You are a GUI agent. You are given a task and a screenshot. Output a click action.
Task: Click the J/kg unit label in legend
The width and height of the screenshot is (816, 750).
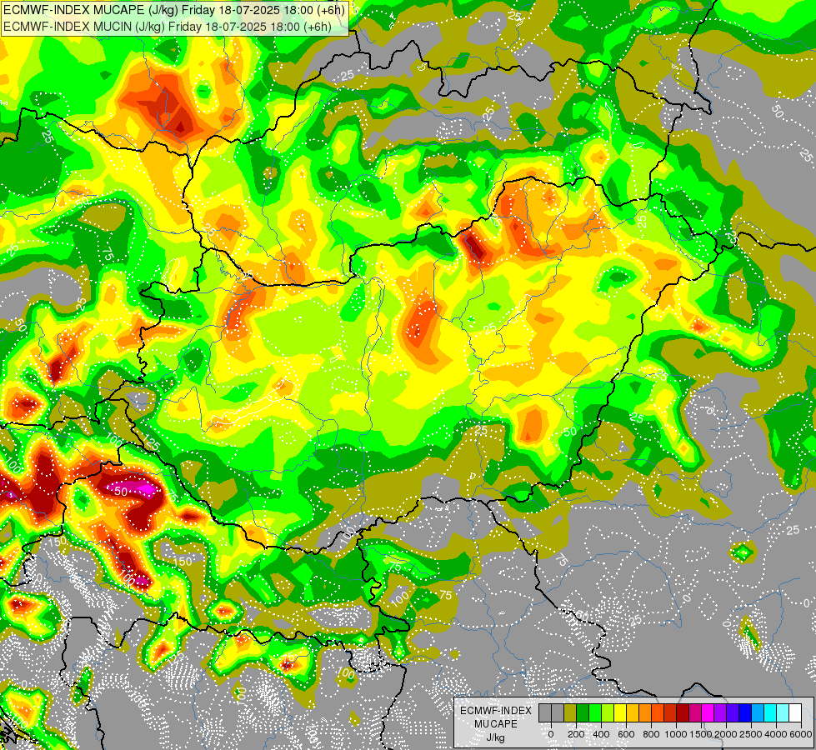[495, 738]
